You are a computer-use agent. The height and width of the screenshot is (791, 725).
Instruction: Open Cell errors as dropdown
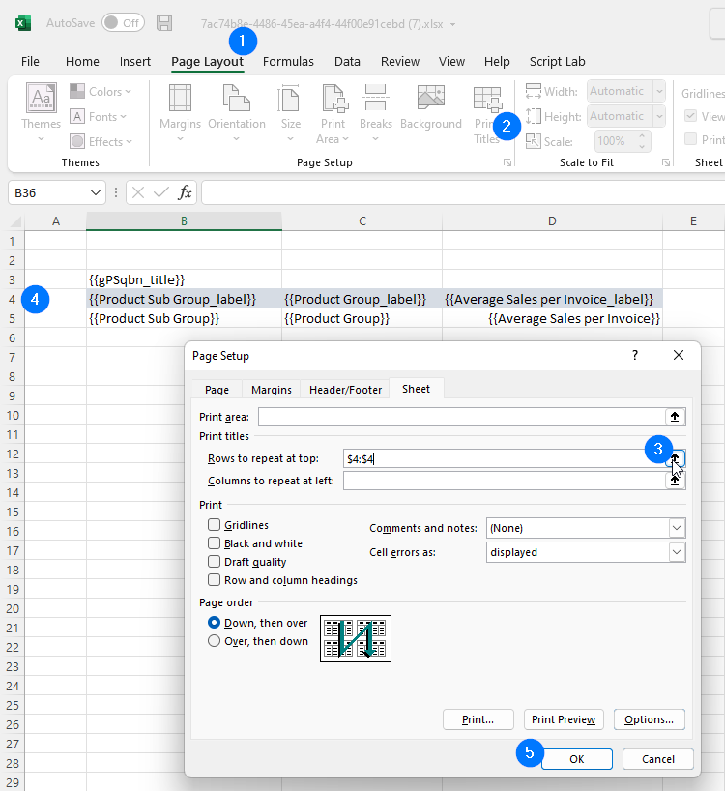677,552
